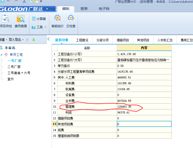The image size is (193, 148).
Task: Open the 造价分析 tab
Action: (x=62, y=40)
